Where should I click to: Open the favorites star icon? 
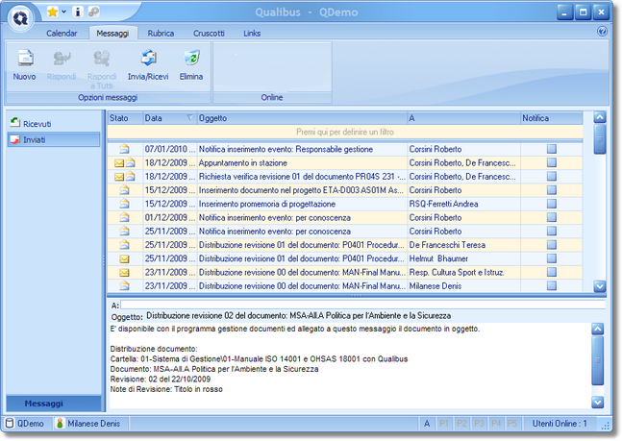pyautogui.click(x=52, y=12)
